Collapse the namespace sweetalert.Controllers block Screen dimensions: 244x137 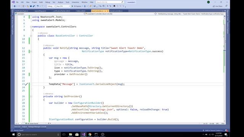click(x=31, y=27)
